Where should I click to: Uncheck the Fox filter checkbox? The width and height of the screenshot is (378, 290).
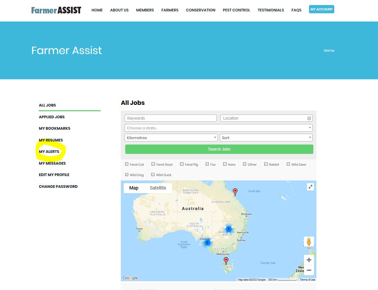click(x=207, y=164)
